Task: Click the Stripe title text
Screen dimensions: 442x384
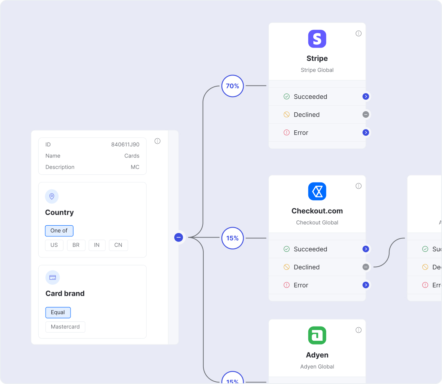Action: click(x=317, y=58)
